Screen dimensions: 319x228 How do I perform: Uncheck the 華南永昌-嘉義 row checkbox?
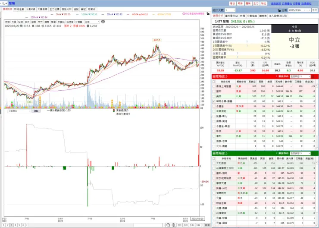(x=214, y=101)
